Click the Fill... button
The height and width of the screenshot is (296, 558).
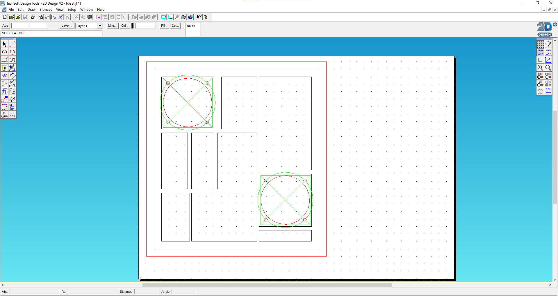pyautogui.click(x=164, y=26)
